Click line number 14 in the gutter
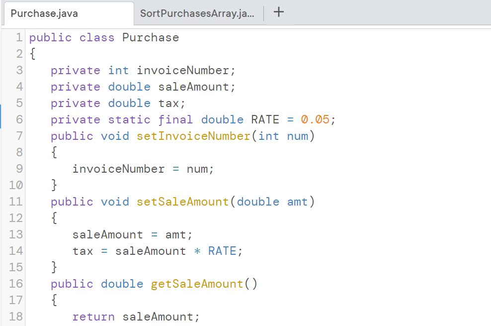 tap(15, 251)
